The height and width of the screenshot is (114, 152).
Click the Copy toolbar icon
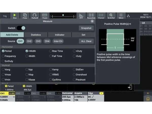[25, 16]
